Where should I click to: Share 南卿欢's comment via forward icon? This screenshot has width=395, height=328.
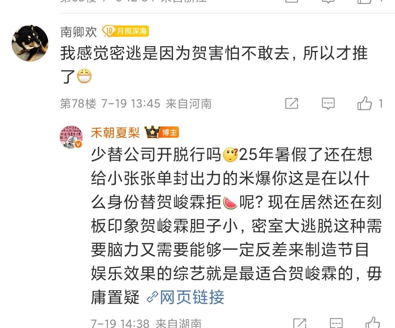pyautogui.click(x=292, y=103)
